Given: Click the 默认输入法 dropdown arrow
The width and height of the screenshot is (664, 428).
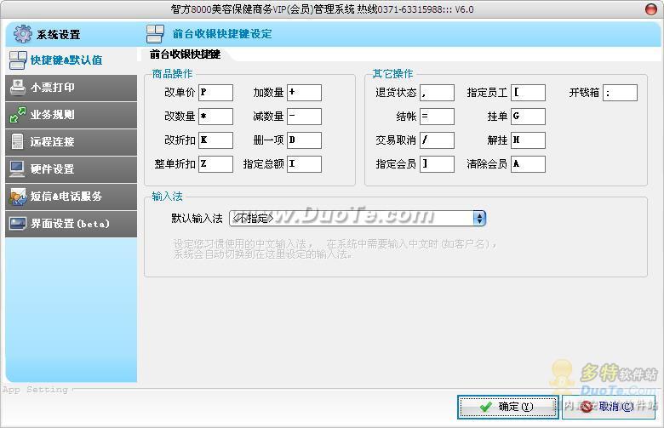Looking at the screenshot, I should pyautogui.click(x=479, y=218).
